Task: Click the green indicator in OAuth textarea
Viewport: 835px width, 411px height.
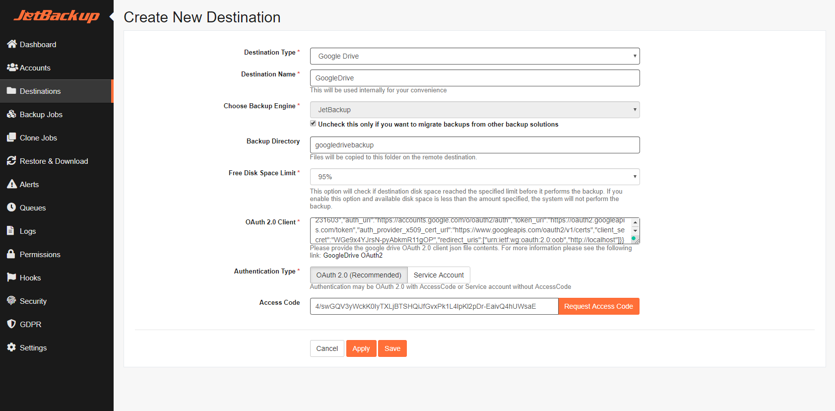Action: pyautogui.click(x=634, y=239)
